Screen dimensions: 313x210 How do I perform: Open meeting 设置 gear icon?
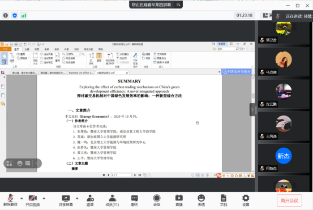[x=246, y=200]
